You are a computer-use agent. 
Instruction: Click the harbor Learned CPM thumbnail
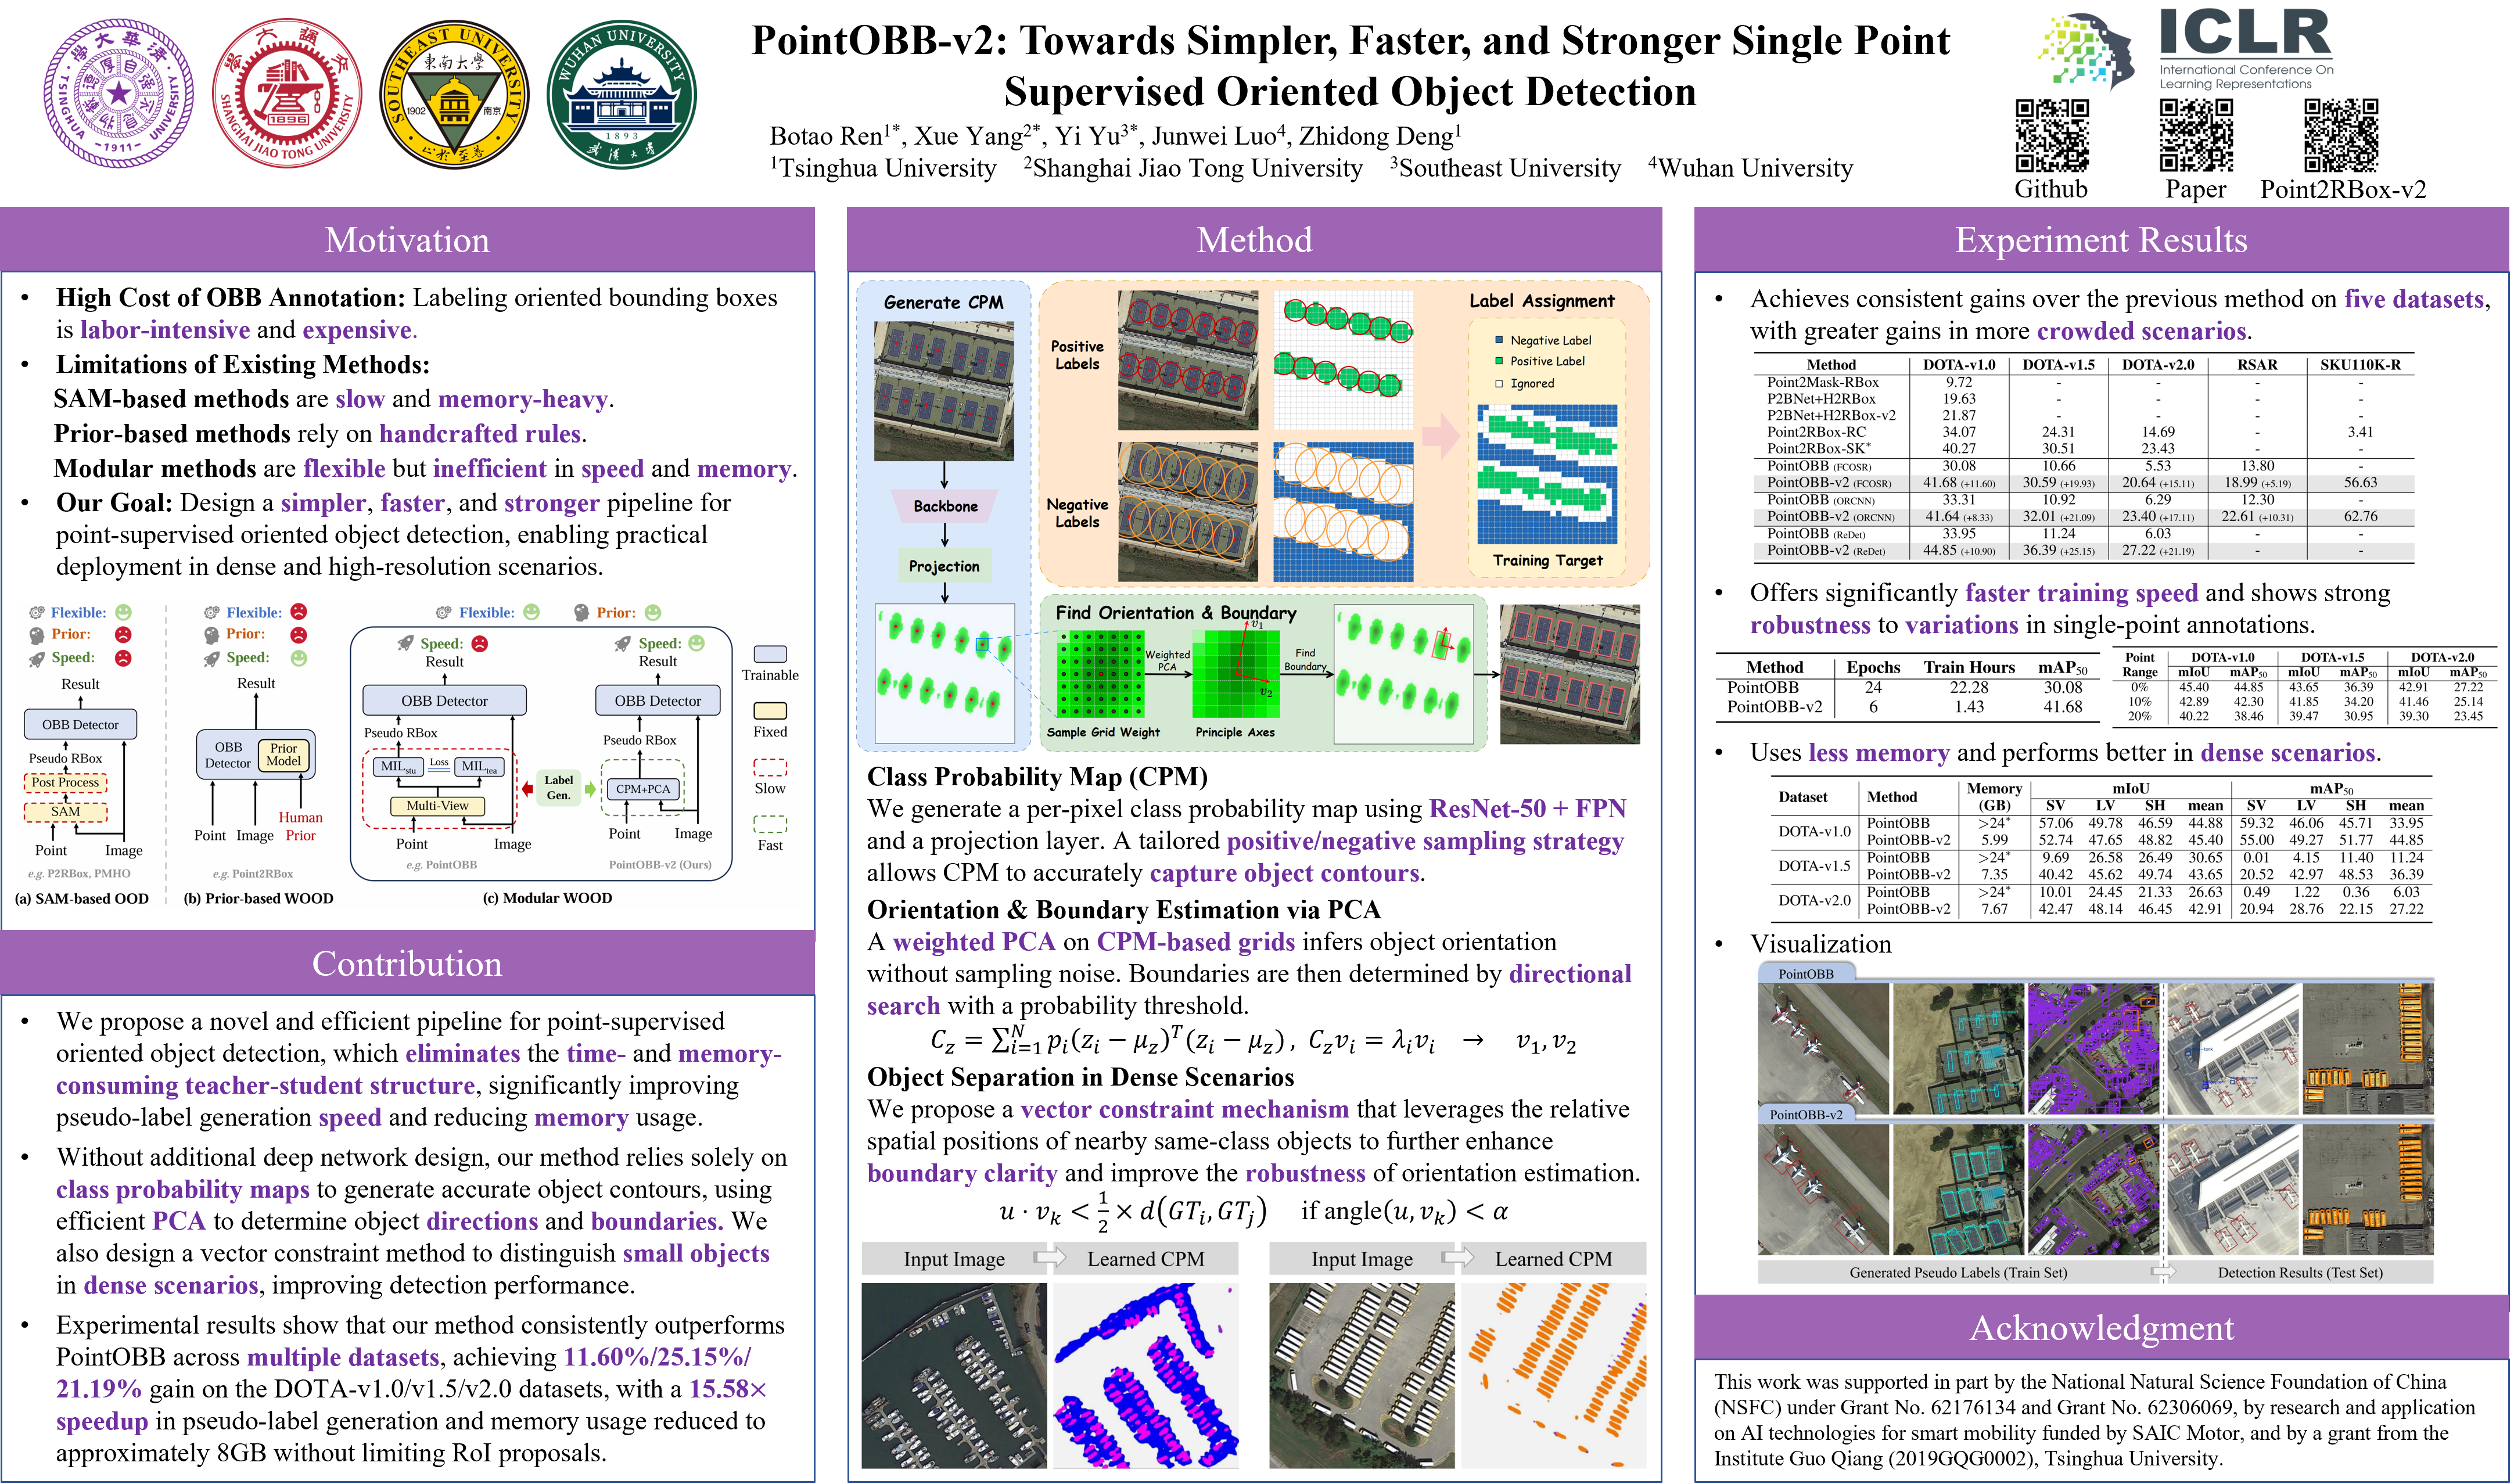click(x=1145, y=1375)
